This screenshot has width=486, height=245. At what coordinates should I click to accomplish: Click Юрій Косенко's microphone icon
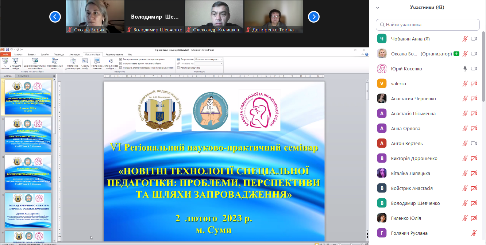point(465,69)
